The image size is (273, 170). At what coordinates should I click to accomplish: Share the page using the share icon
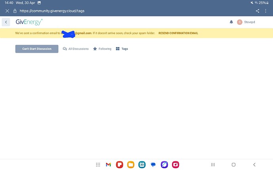click(x=258, y=11)
